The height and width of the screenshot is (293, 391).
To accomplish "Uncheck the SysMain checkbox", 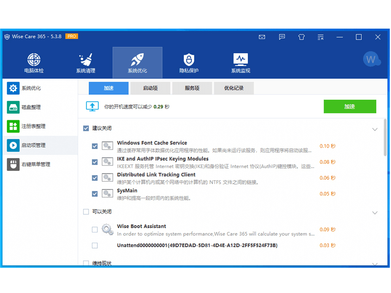I will pyautogui.click(x=95, y=194).
